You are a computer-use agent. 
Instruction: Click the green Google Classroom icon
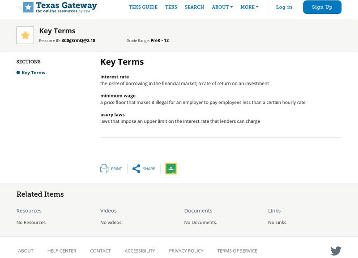coord(171,169)
